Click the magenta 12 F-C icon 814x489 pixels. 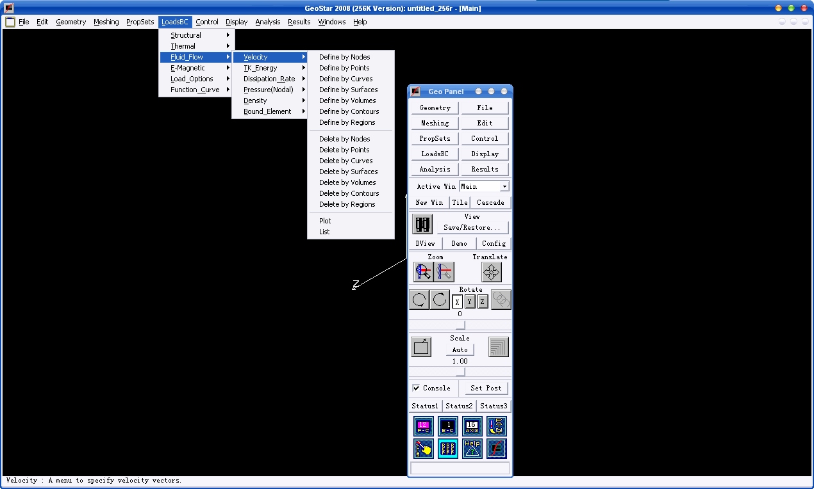(x=424, y=426)
